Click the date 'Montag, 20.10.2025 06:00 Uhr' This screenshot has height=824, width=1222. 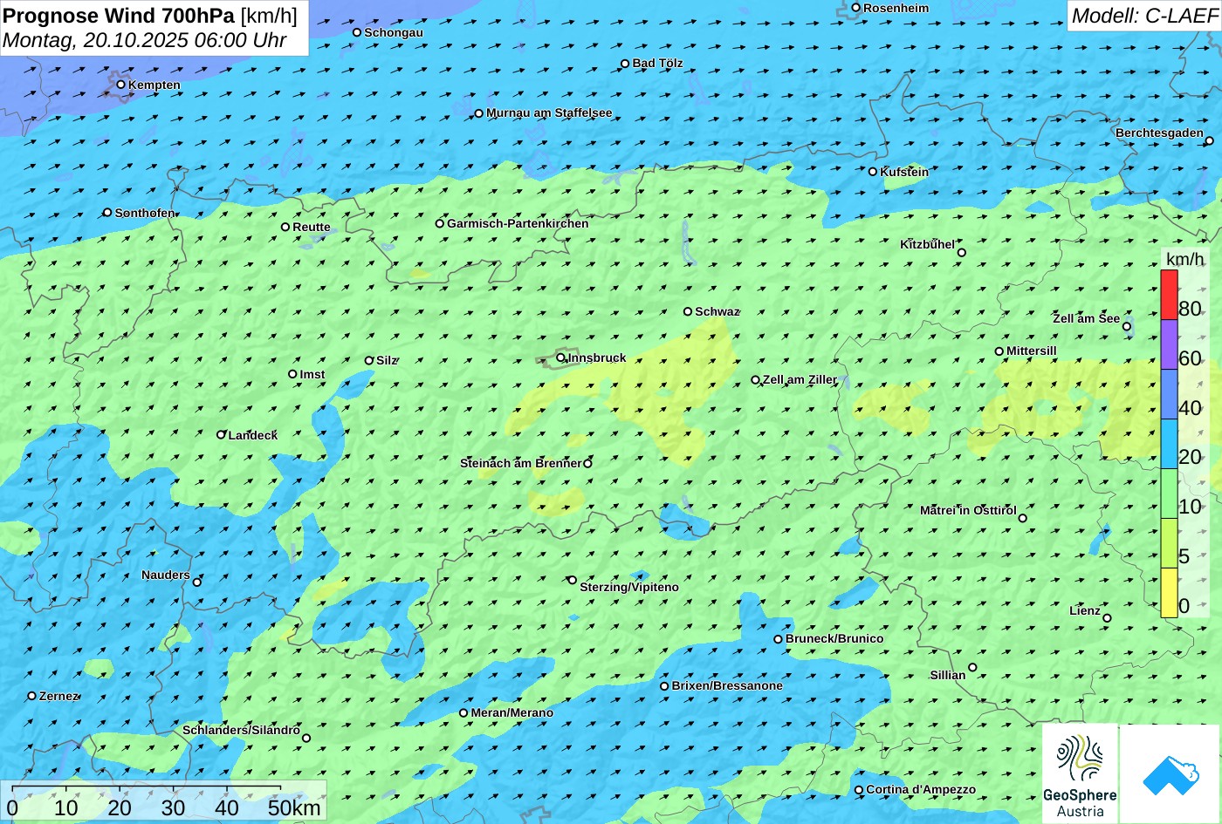145,40
